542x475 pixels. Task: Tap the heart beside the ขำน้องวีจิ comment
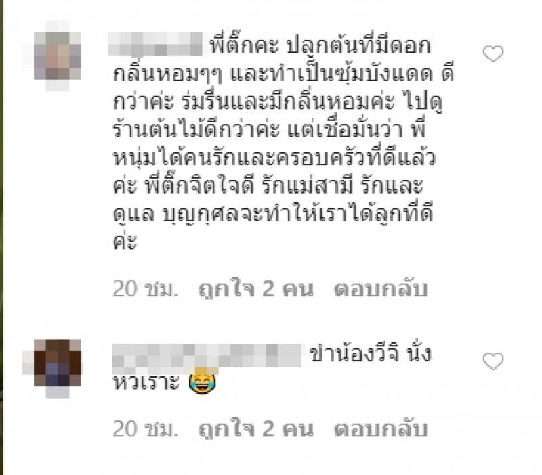coord(493,361)
